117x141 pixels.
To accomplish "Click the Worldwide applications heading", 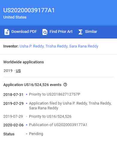I will (x=24, y=62).
